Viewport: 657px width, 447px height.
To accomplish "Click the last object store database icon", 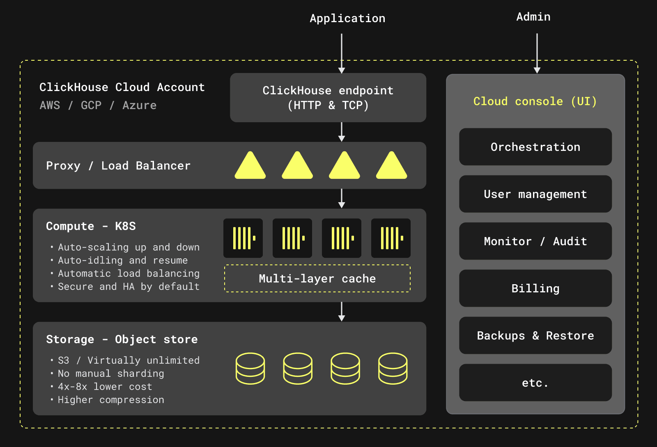I will pyautogui.click(x=393, y=368).
